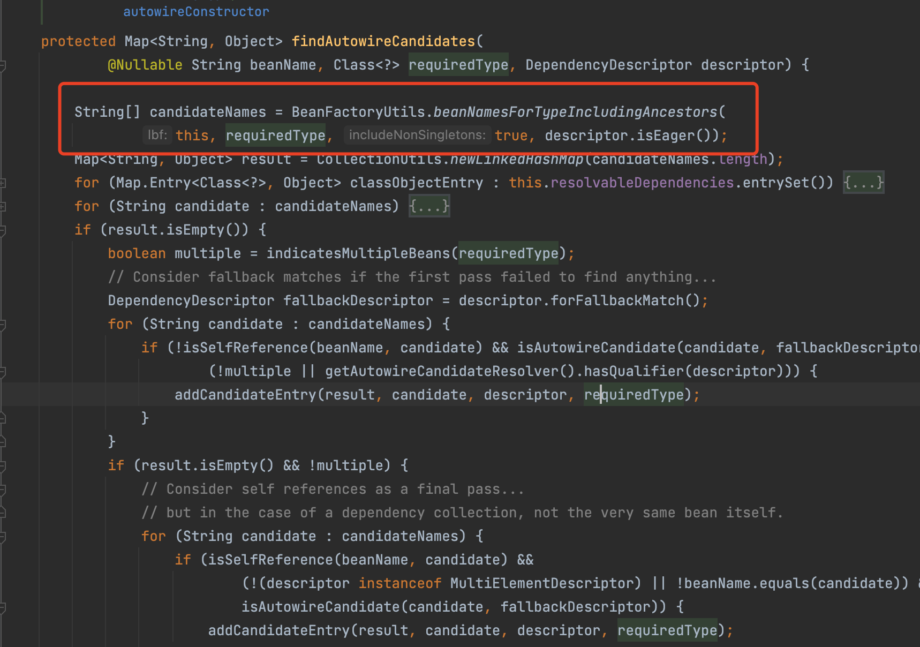Click the boolean keyword
920x647 pixels.
(137, 253)
